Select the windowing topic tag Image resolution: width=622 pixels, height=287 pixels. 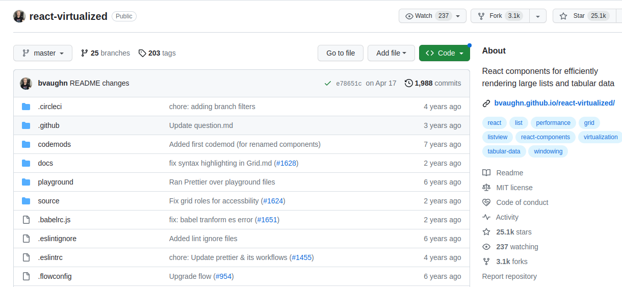548,151
